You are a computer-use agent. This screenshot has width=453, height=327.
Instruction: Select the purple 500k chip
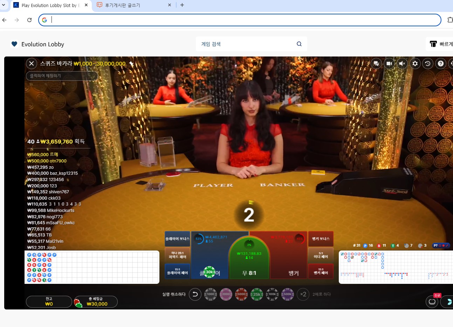[288, 294]
